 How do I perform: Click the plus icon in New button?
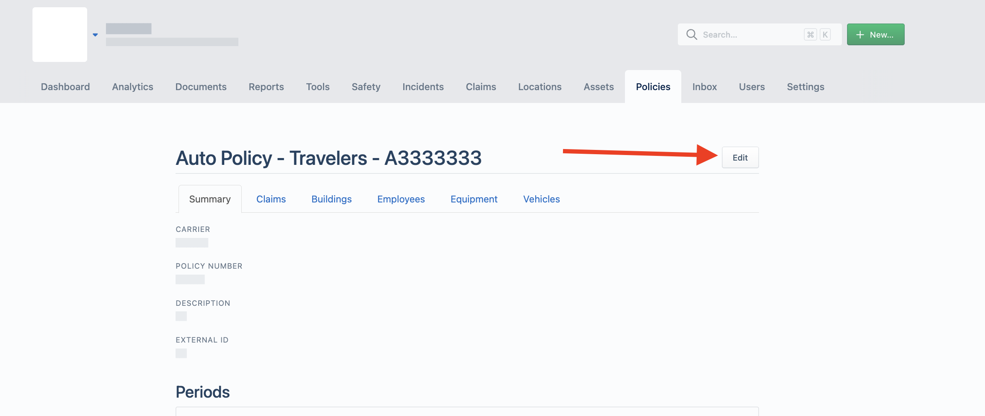pyautogui.click(x=860, y=35)
